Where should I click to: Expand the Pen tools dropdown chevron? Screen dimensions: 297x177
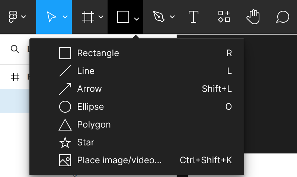172,17
